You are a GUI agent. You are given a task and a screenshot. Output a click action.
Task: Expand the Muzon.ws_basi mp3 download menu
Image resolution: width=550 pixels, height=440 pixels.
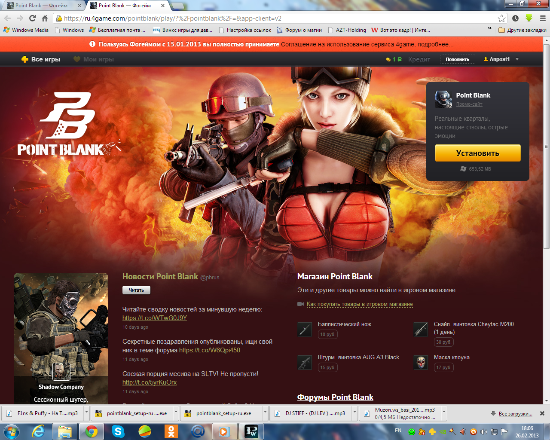444,413
